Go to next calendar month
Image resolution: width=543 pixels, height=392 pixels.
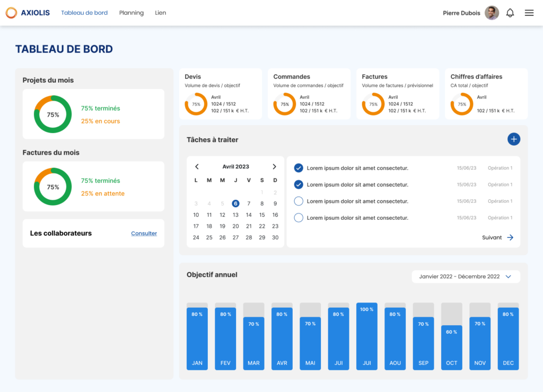(274, 167)
